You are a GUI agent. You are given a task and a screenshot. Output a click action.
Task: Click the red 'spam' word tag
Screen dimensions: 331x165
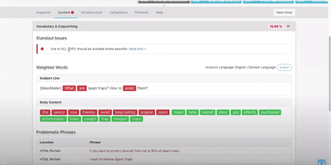coord(163,112)
